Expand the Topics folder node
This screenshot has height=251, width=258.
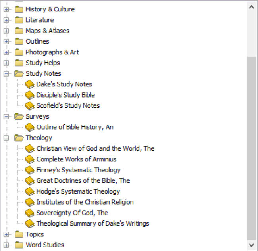click(6, 234)
